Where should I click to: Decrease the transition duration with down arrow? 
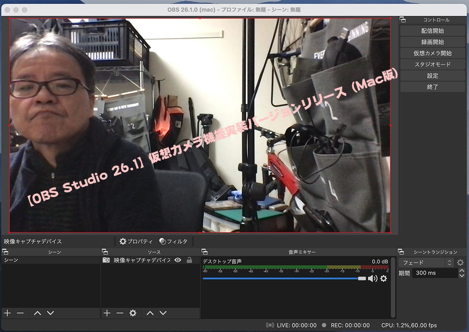(462, 275)
